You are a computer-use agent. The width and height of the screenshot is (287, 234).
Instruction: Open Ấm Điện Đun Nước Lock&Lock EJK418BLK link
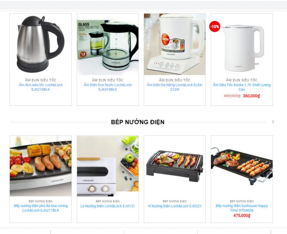pos(108,87)
